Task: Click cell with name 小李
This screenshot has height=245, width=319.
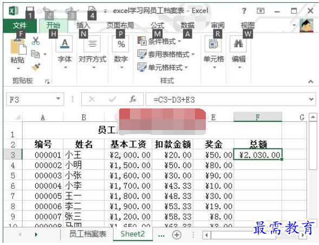Action: (84, 185)
